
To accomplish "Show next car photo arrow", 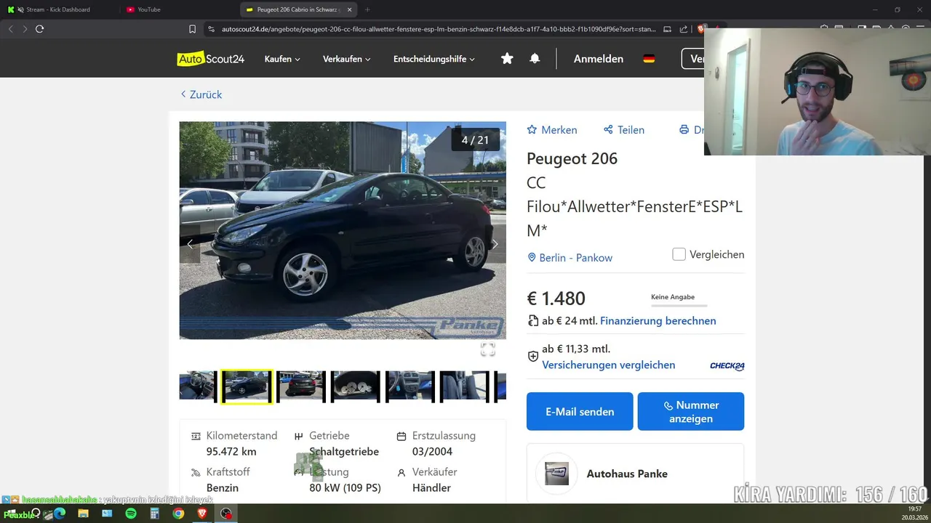I will click(495, 245).
